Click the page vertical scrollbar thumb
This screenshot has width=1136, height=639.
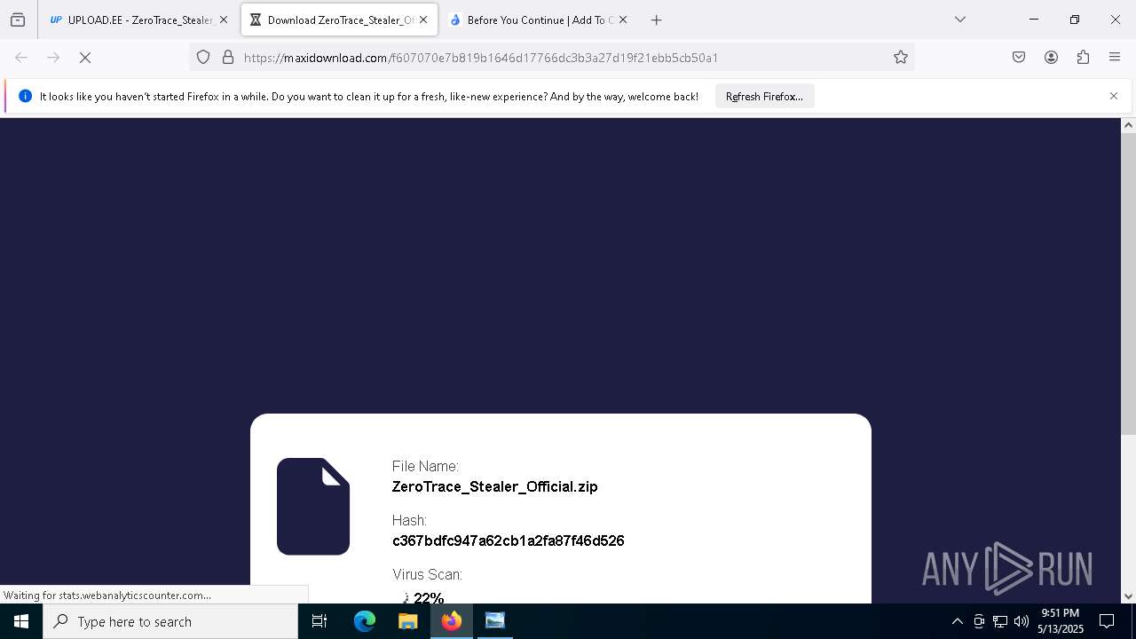point(1128,286)
